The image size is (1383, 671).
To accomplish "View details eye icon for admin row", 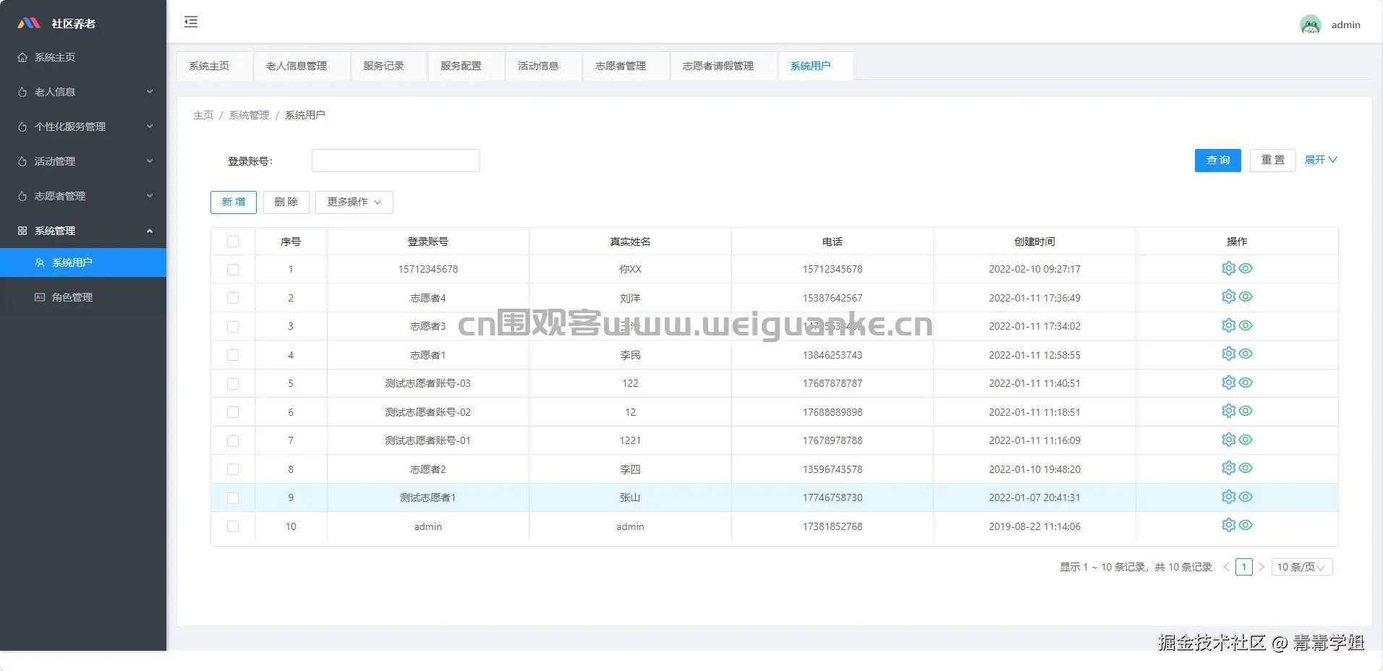I will (1246, 525).
